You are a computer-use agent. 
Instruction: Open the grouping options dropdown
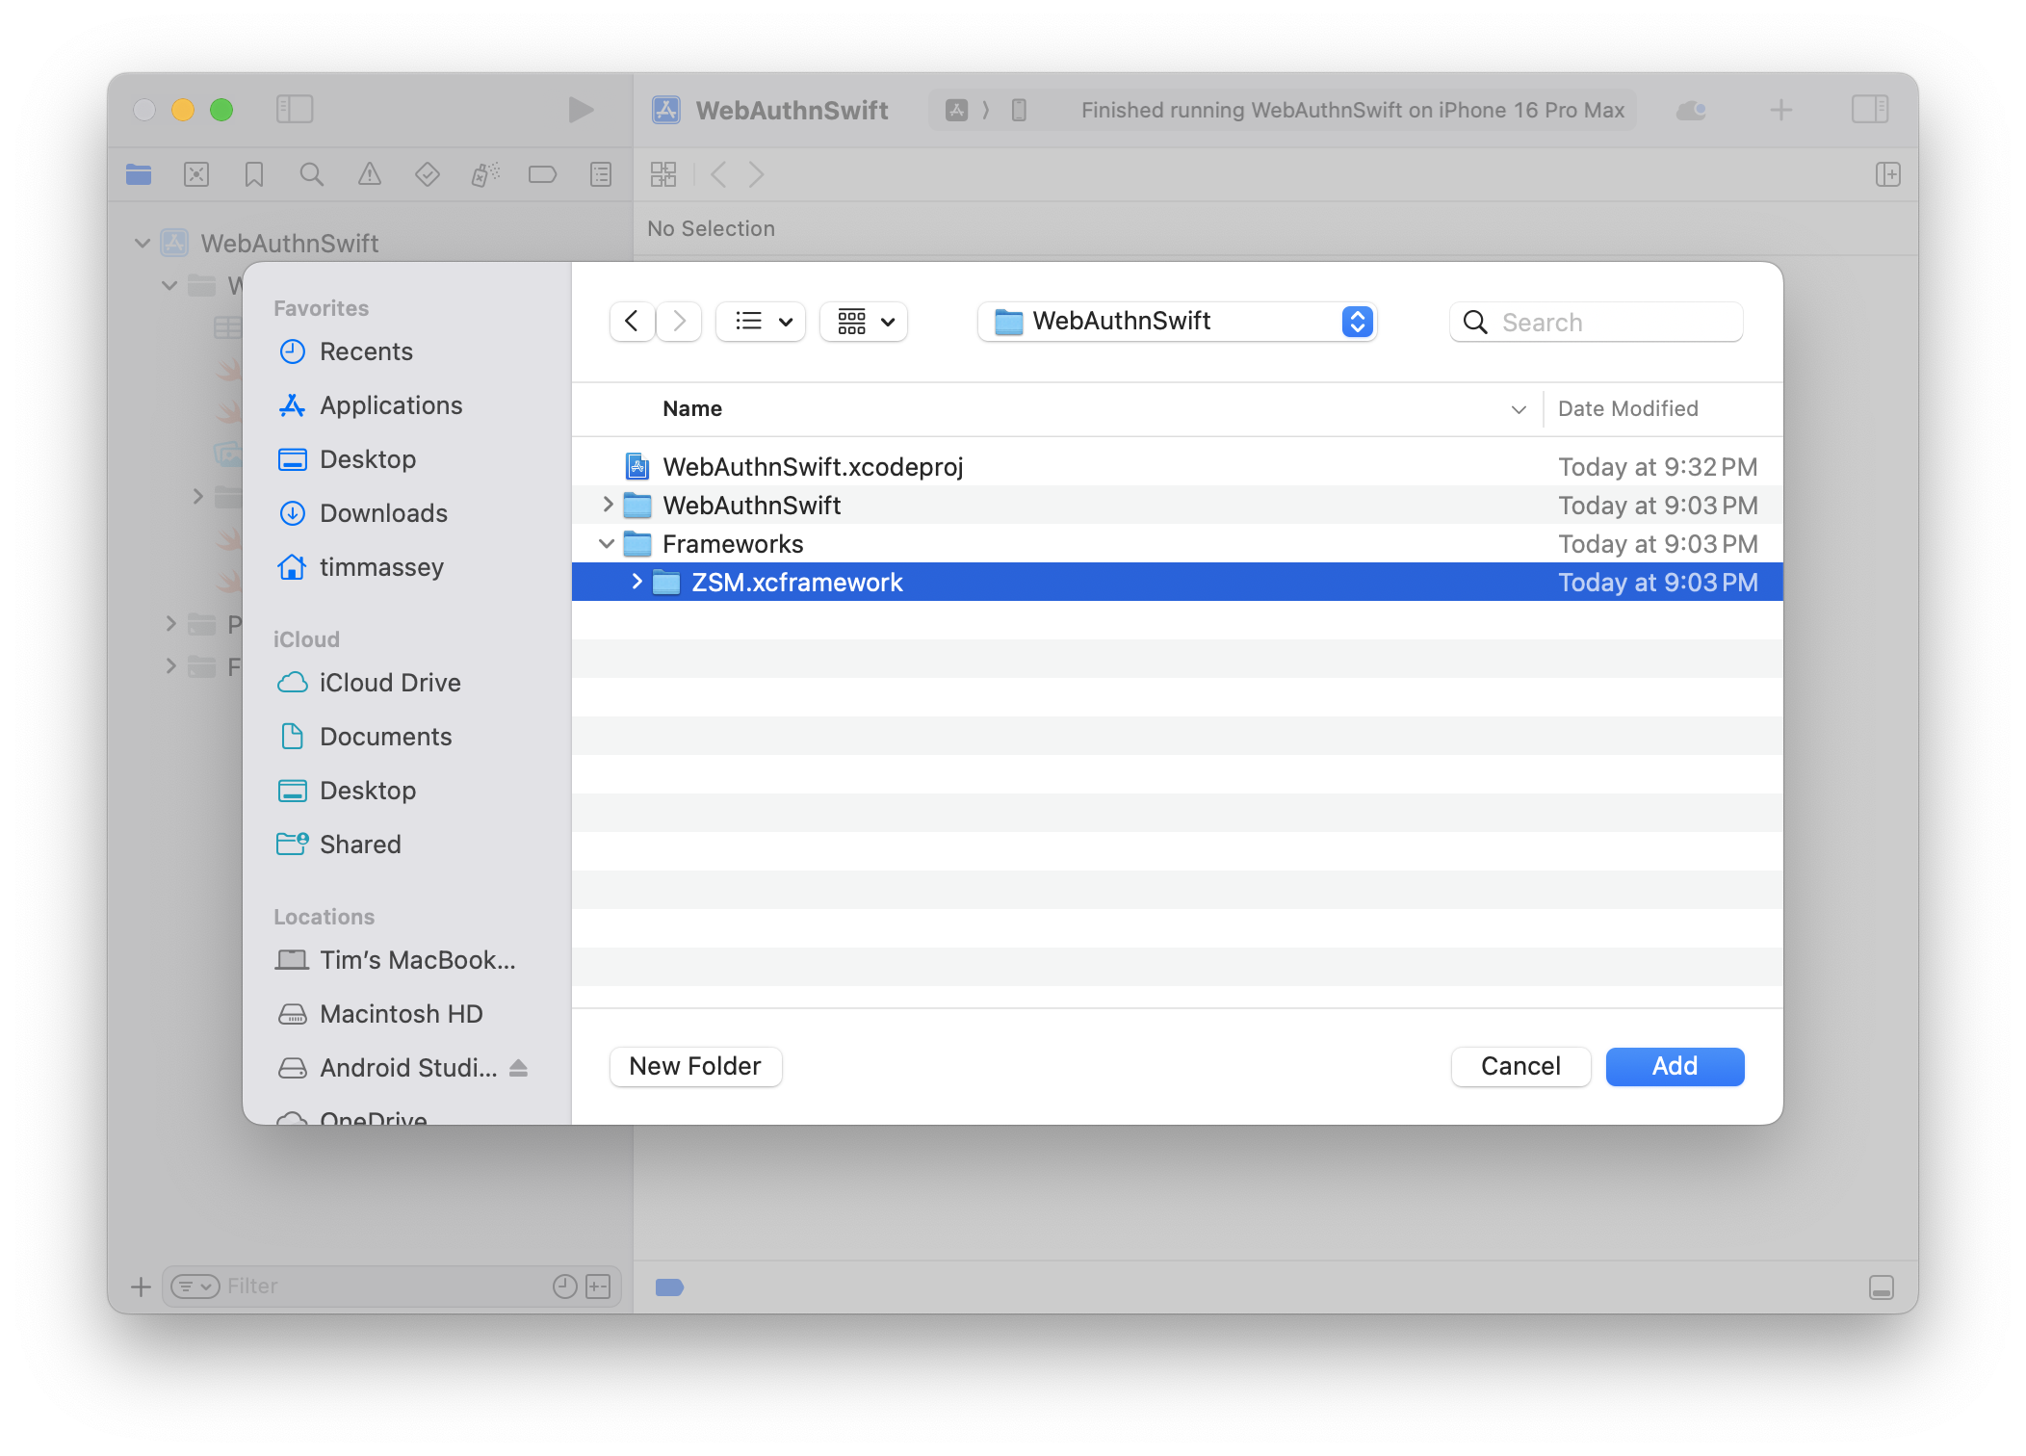point(863,322)
